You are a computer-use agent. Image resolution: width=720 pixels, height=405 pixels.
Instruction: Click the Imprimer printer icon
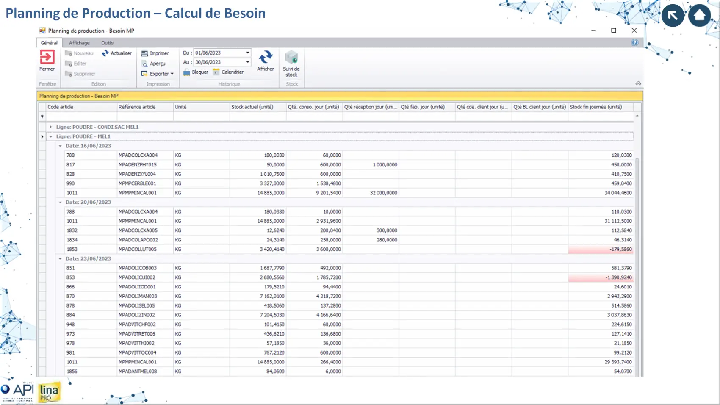point(144,53)
